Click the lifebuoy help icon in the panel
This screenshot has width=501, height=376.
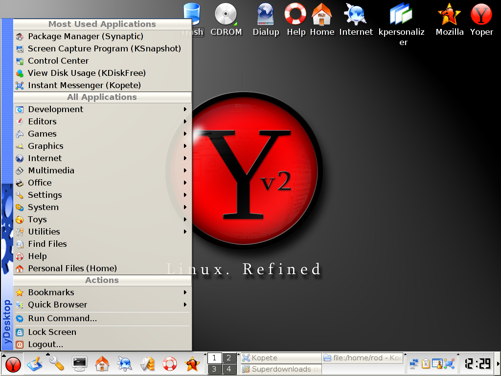(x=170, y=364)
